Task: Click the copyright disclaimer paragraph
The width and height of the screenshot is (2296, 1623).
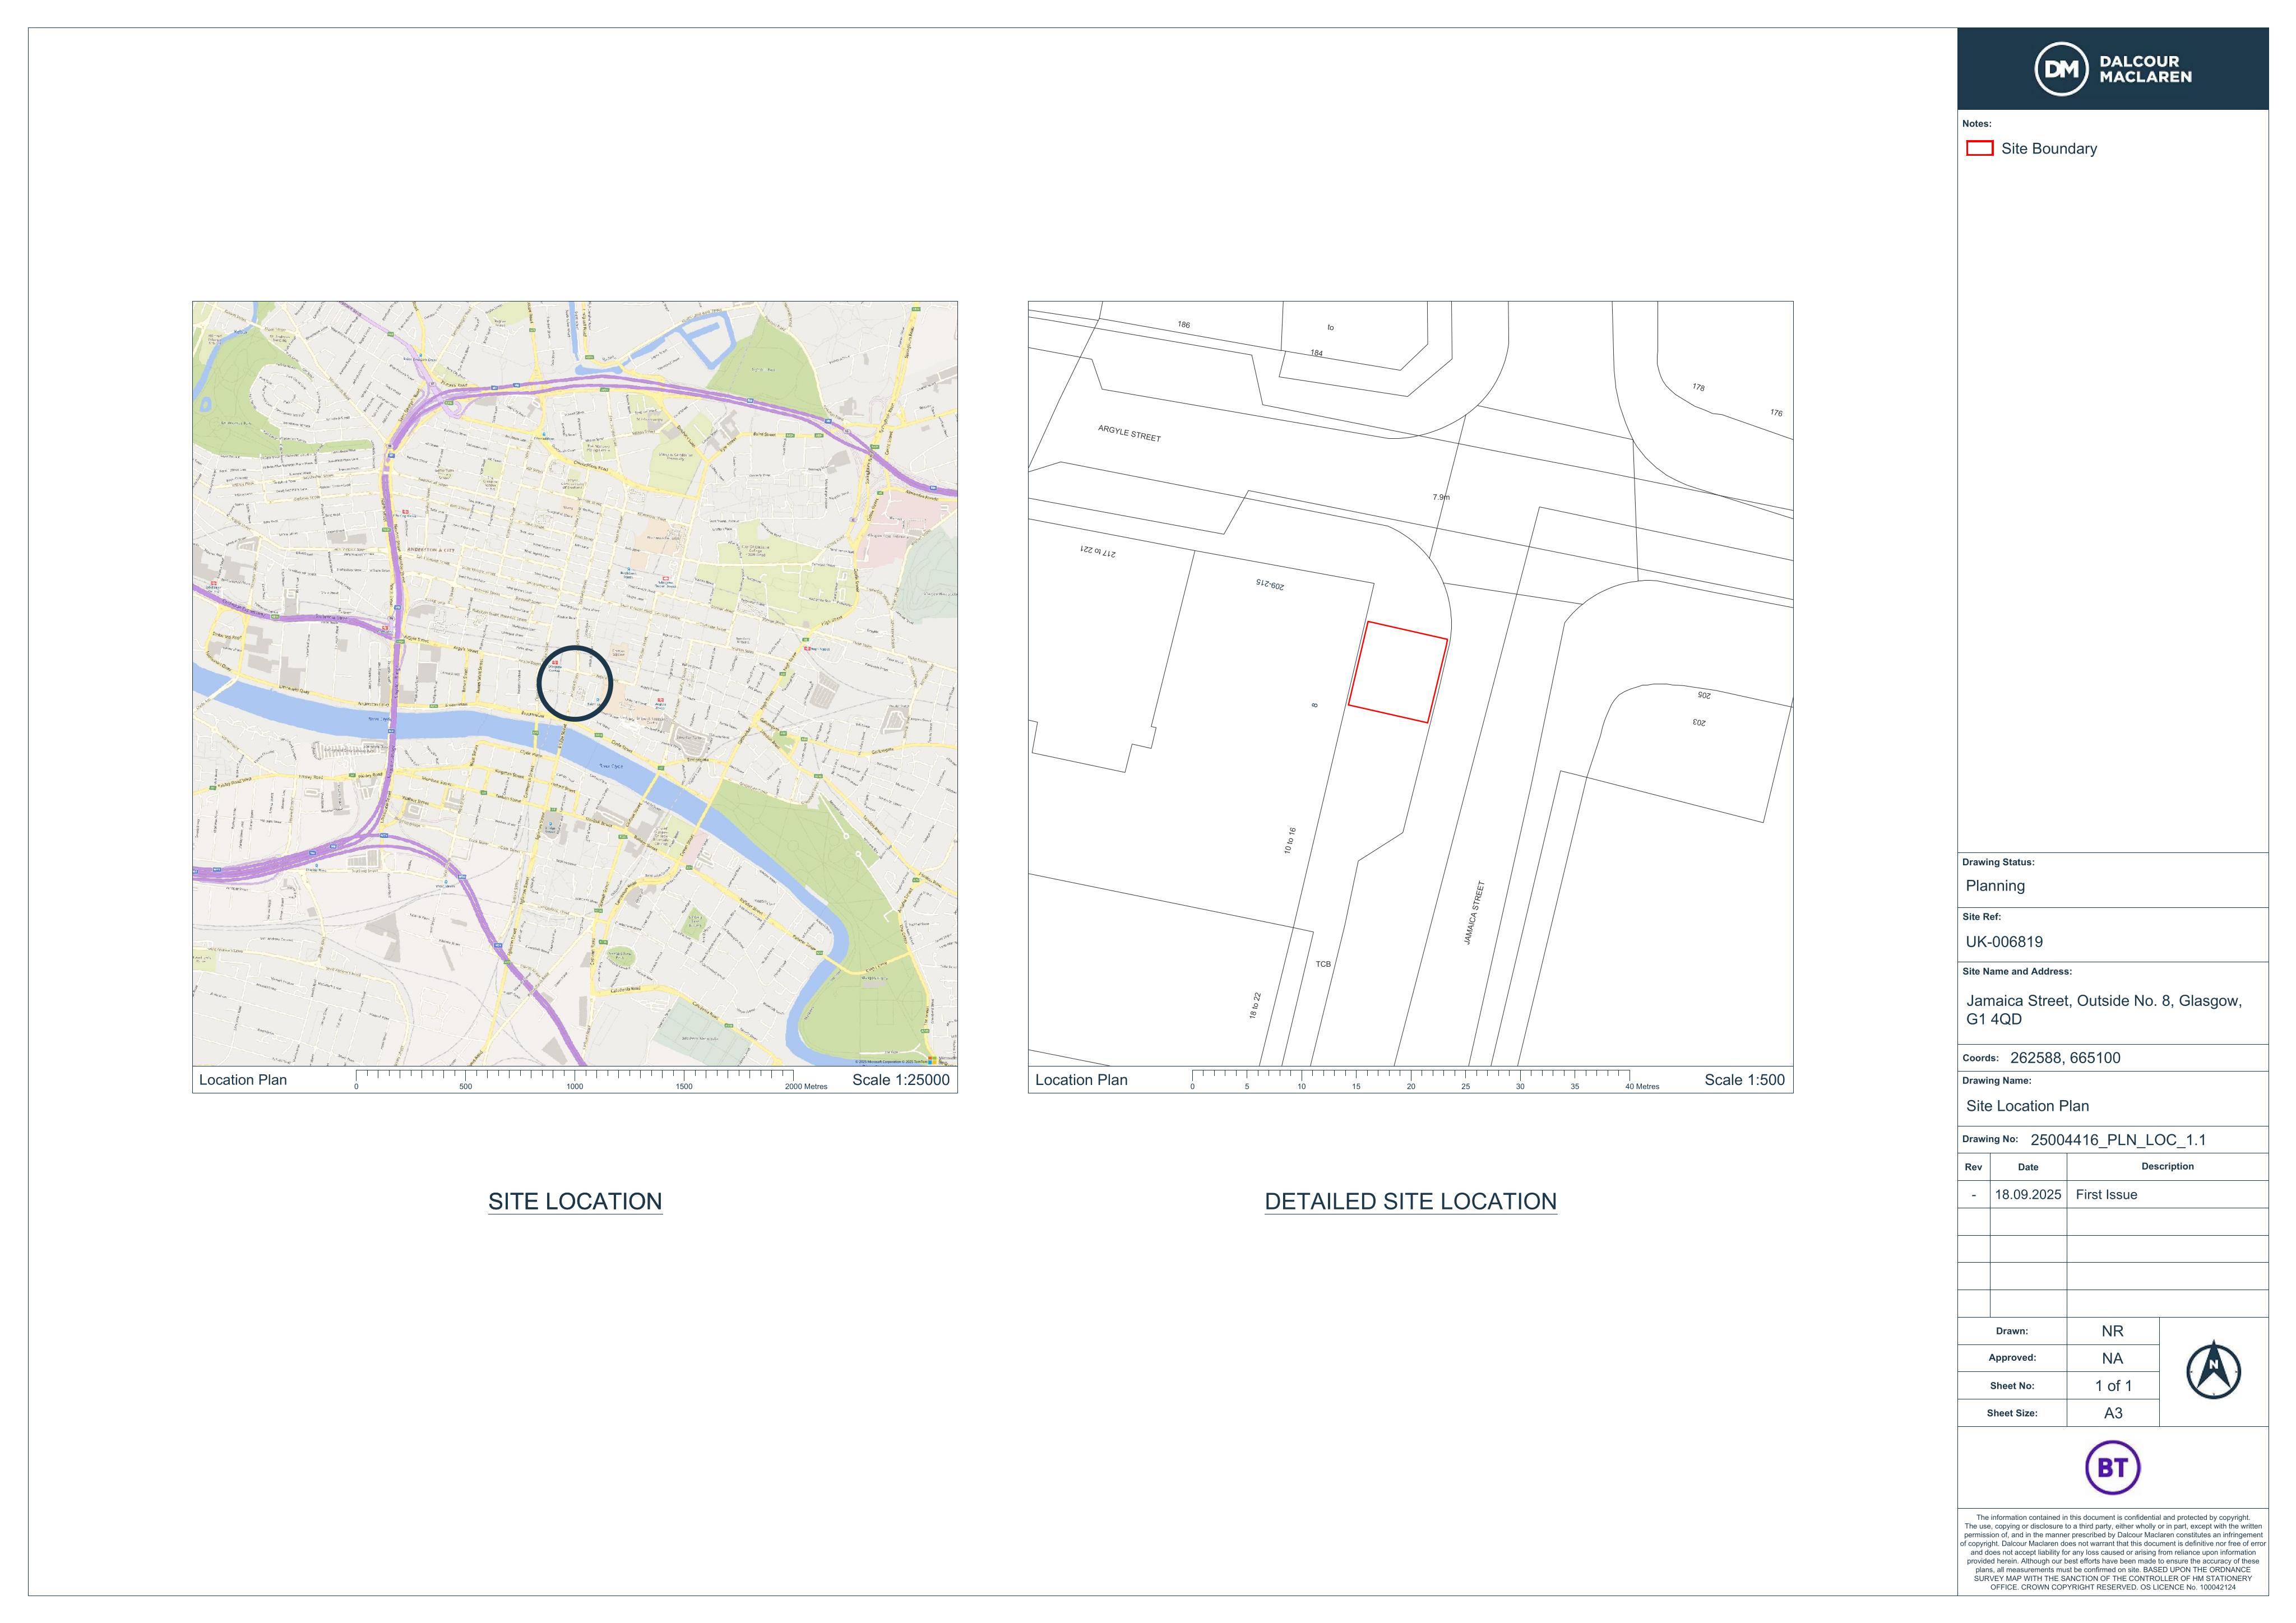Action: pyautogui.click(x=2112, y=1552)
